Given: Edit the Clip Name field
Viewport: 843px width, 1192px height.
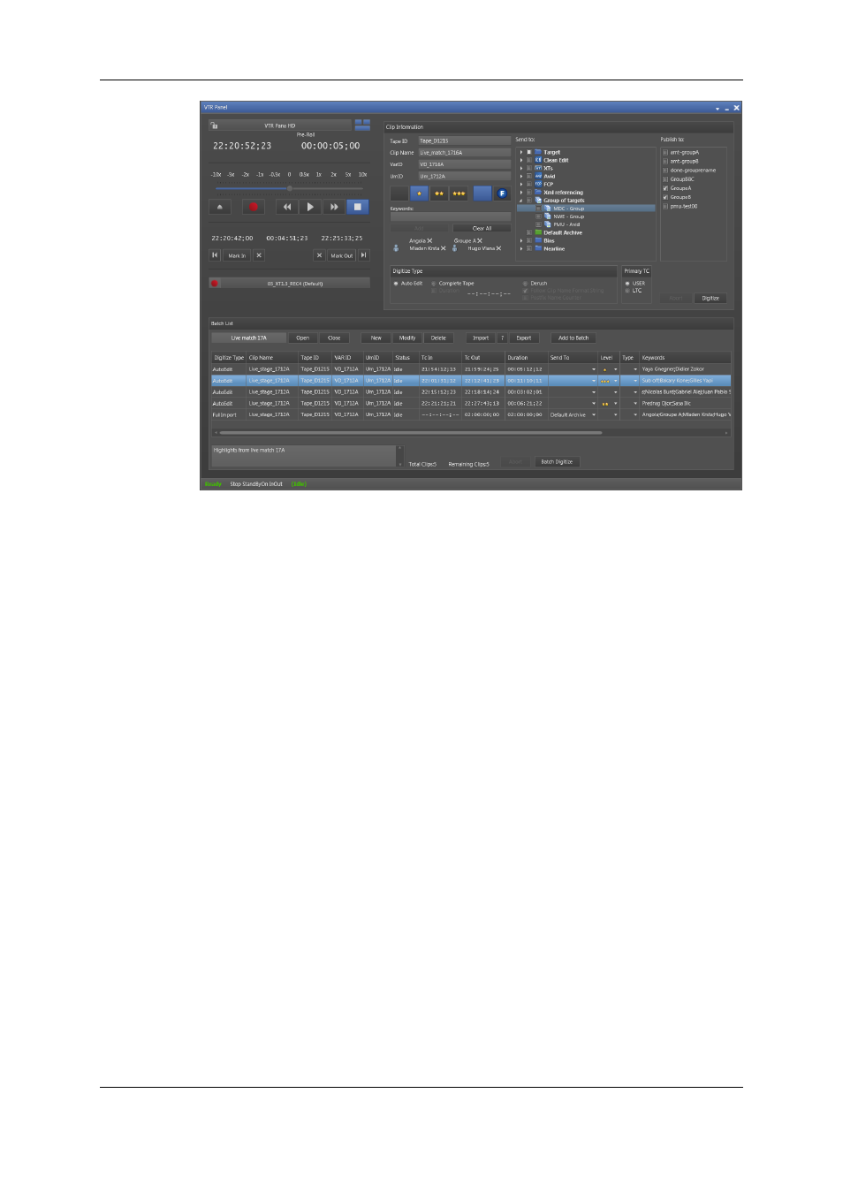Looking at the screenshot, I should (464, 152).
